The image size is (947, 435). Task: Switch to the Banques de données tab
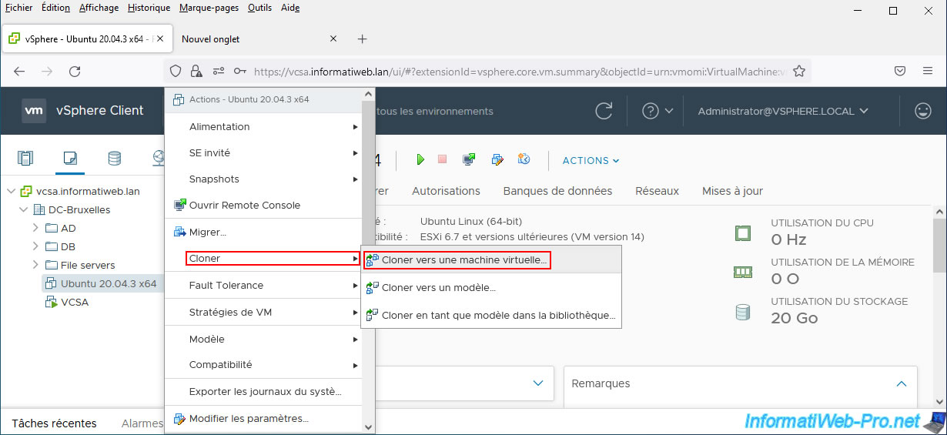pyautogui.click(x=557, y=191)
